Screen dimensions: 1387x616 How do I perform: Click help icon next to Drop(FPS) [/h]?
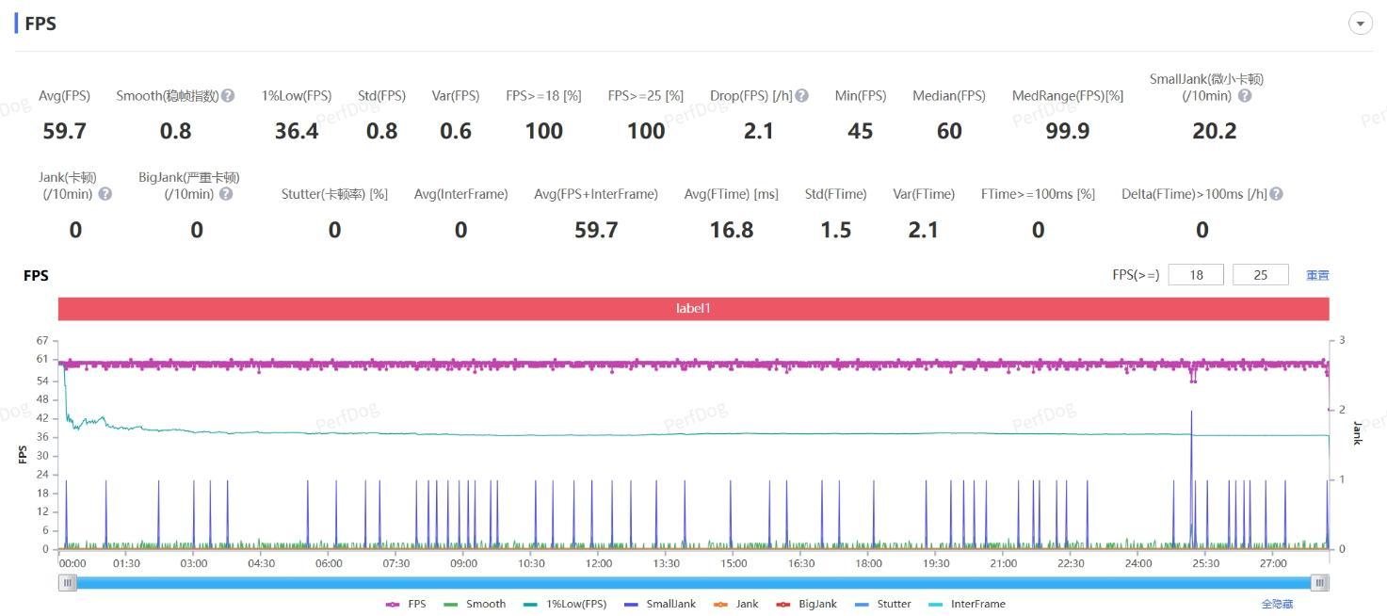(801, 96)
